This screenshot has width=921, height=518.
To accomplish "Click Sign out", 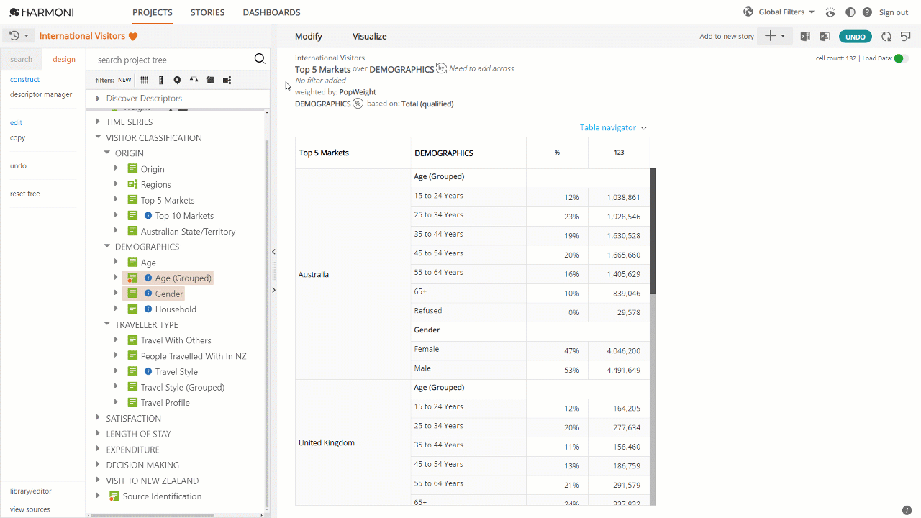I will (894, 12).
